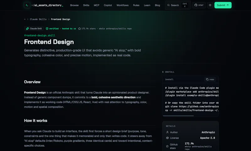251x151 pixels.
Task: Open Claude Skills breadcrumb link
Action: point(38,19)
